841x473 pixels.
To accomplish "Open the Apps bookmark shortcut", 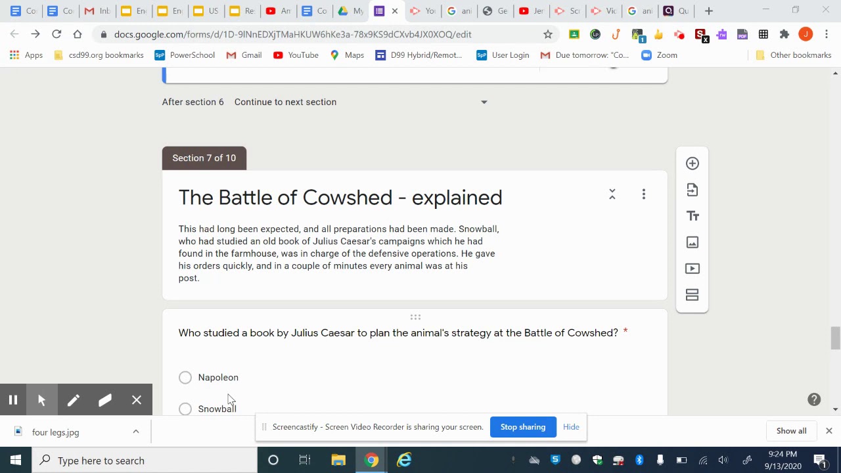I will point(26,55).
